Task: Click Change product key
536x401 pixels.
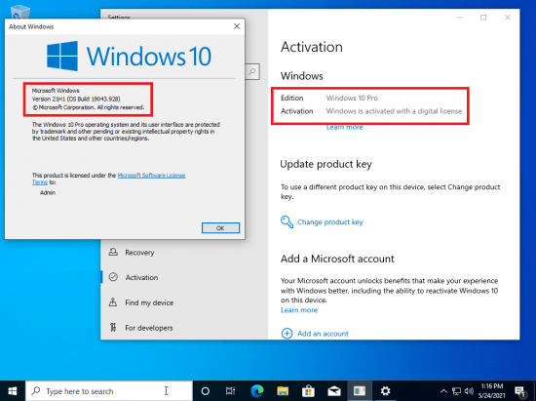Action: 329,222
